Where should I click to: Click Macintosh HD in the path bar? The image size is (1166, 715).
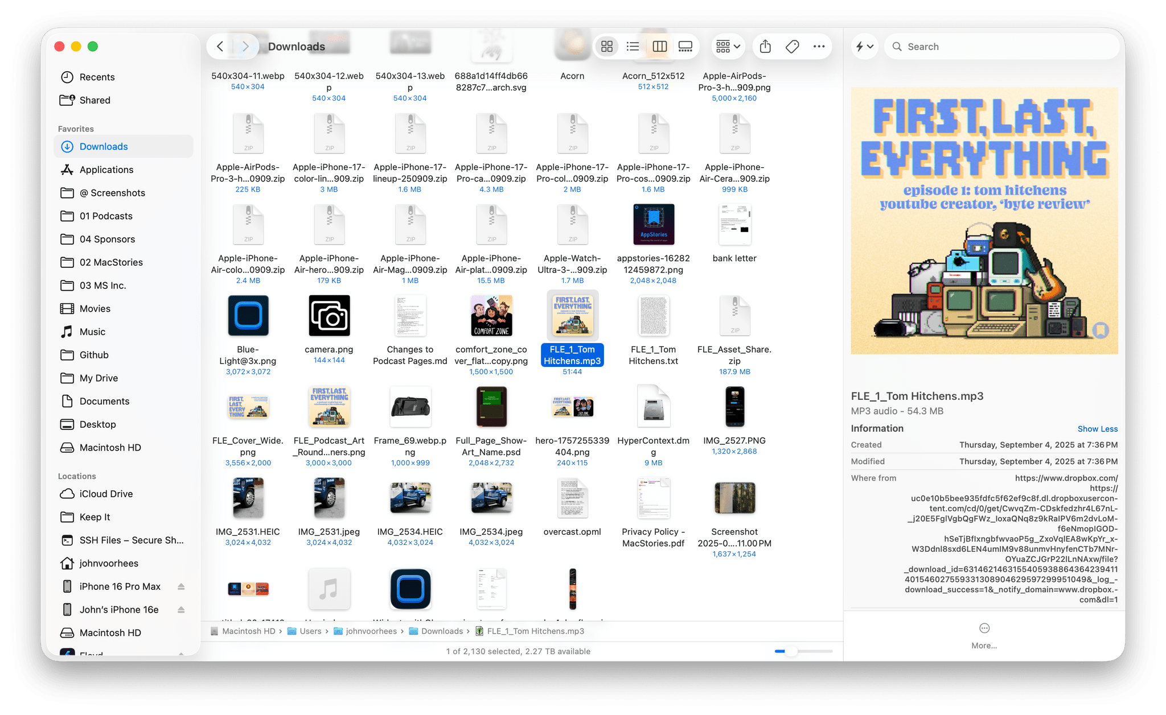243,631
